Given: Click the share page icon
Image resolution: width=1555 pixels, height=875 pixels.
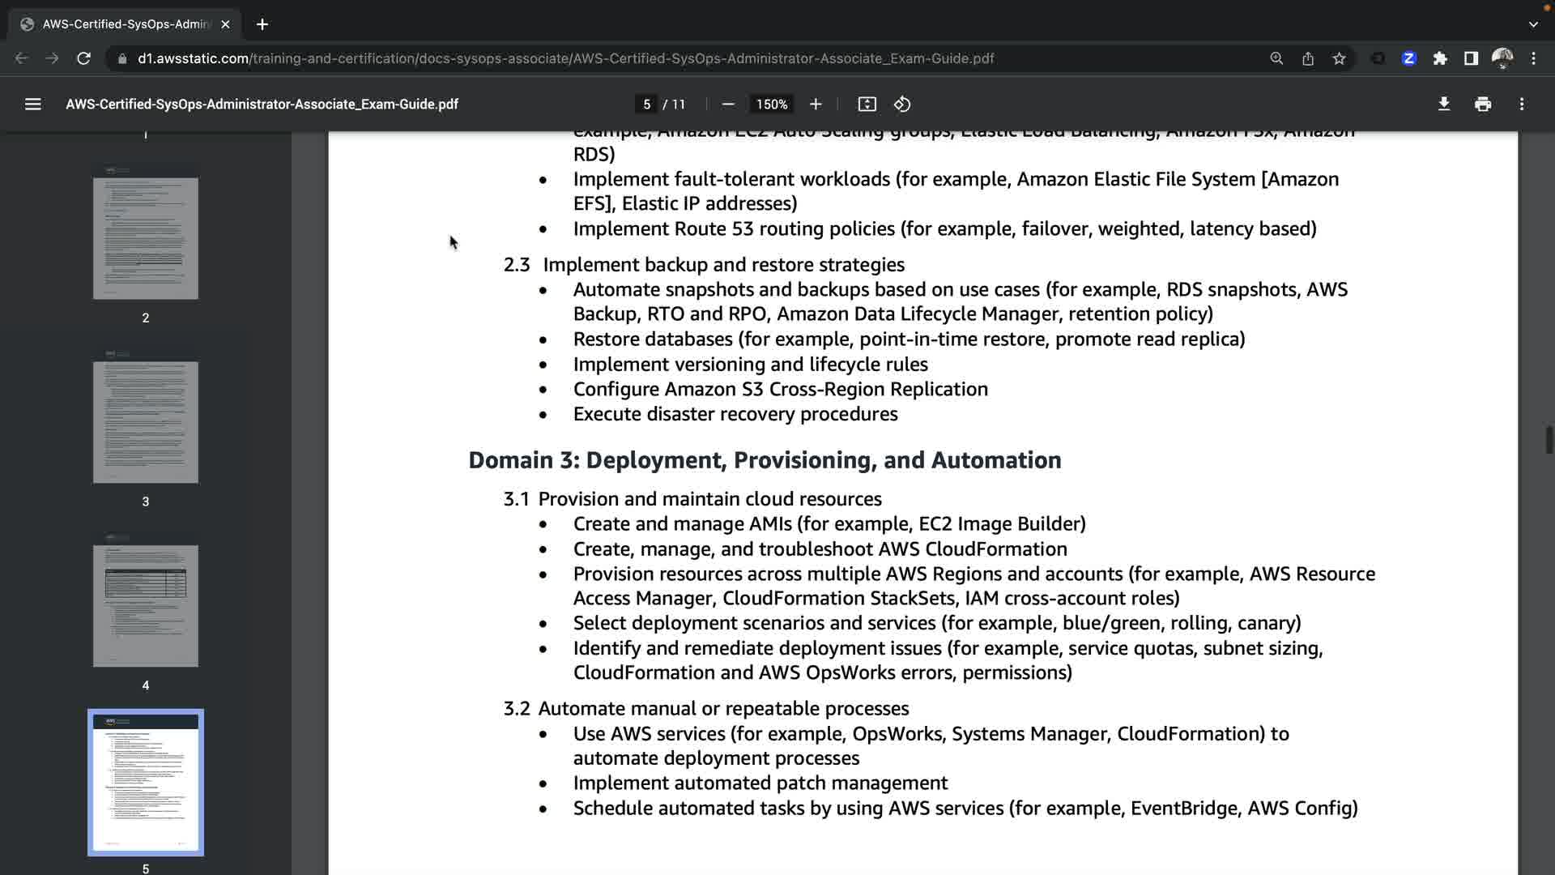Looking at the screenshot, I should (1307, 58).
